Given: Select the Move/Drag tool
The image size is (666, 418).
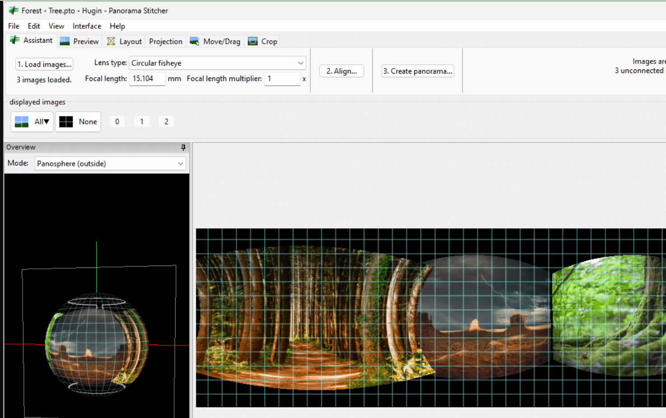Looking at the screenshot, I should click(x=195, y=41).
